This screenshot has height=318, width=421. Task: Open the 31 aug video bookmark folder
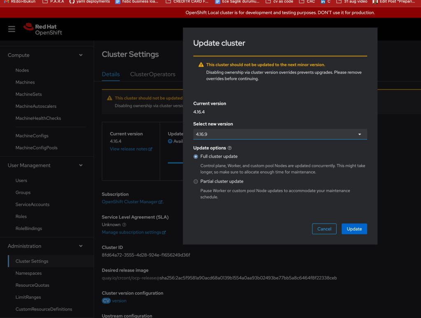click(352, 2)
